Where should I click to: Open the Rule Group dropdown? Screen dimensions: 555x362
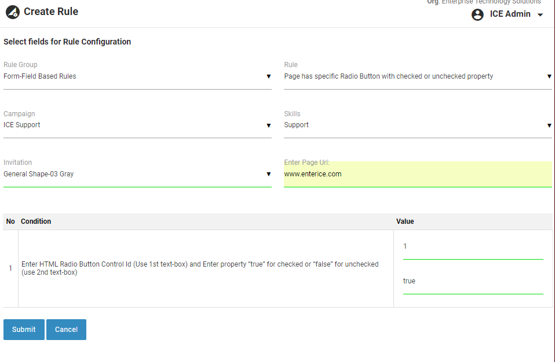point(137,76)
